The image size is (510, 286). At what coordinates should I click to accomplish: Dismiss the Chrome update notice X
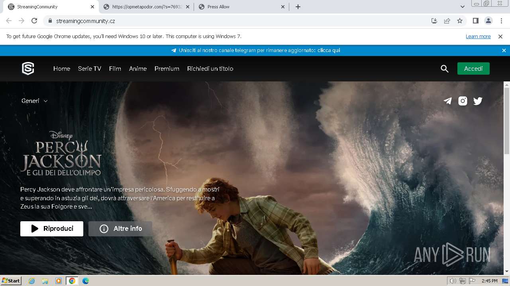500,36
